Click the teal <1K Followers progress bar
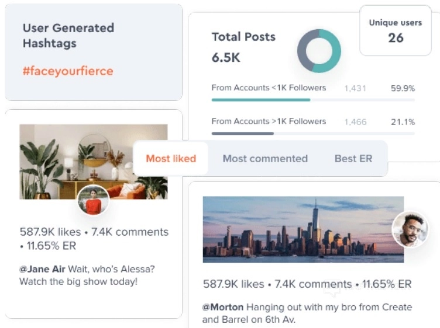The width and height of the screenshot is (440, 328). click(261, 100)
